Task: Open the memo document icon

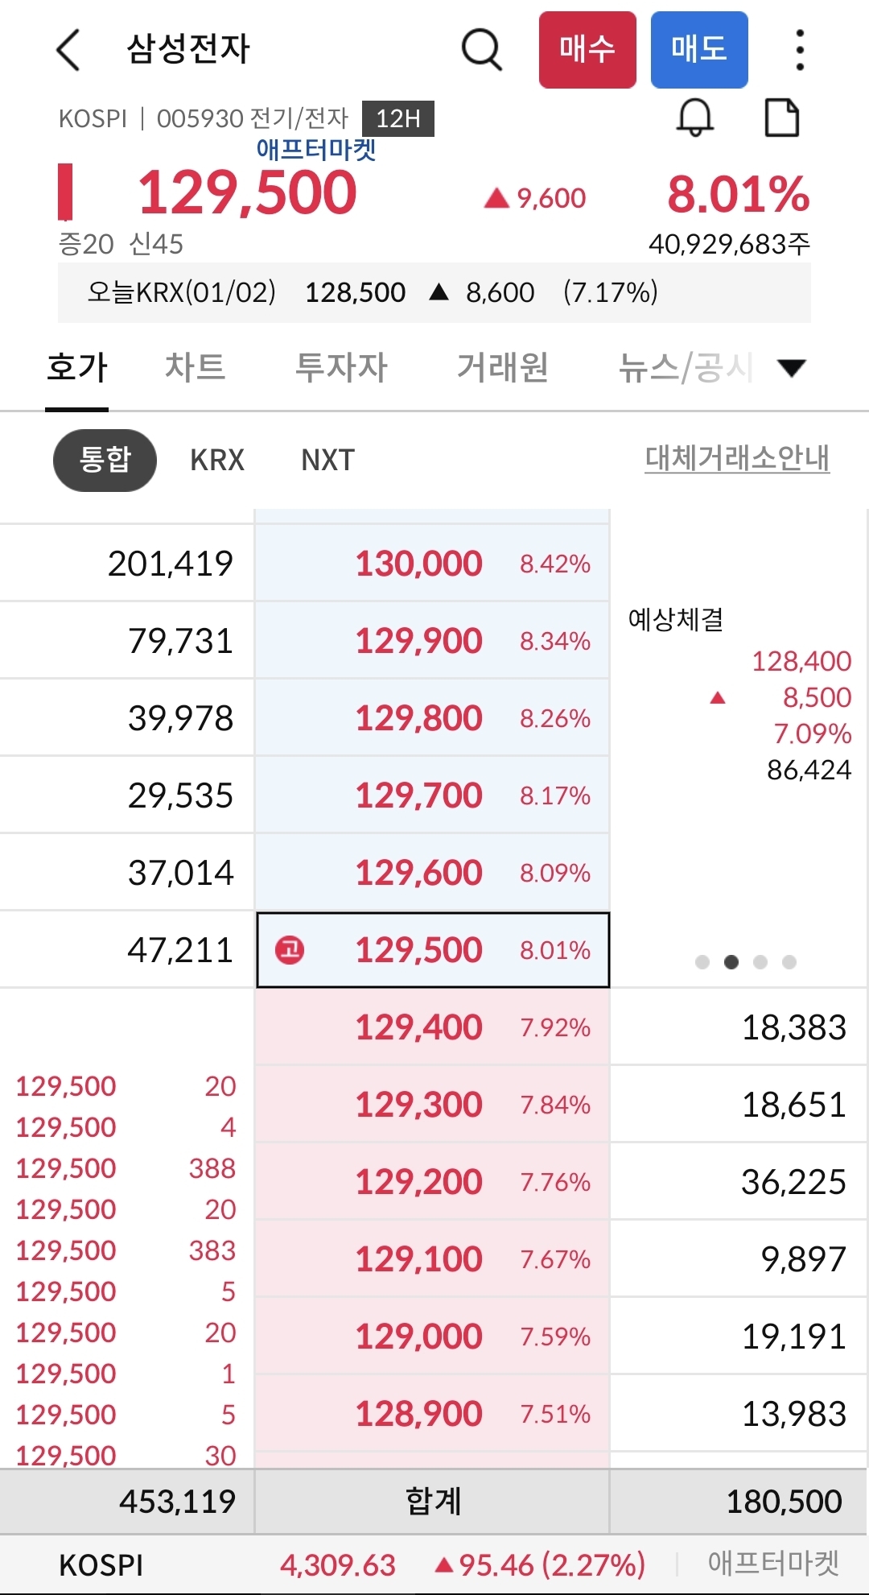Action: [x=781, y=118]
